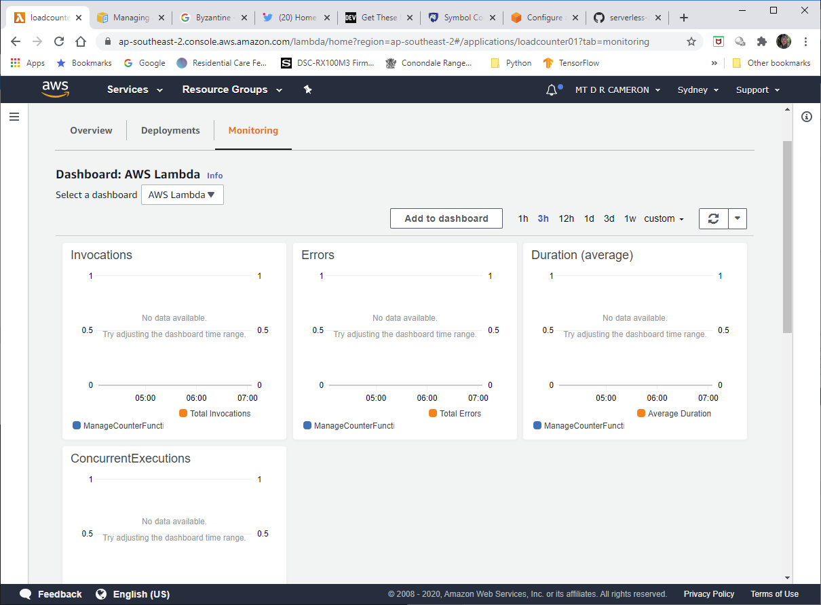Click the English (US) language selector
821x605 pixels.
tap(141, 594)
